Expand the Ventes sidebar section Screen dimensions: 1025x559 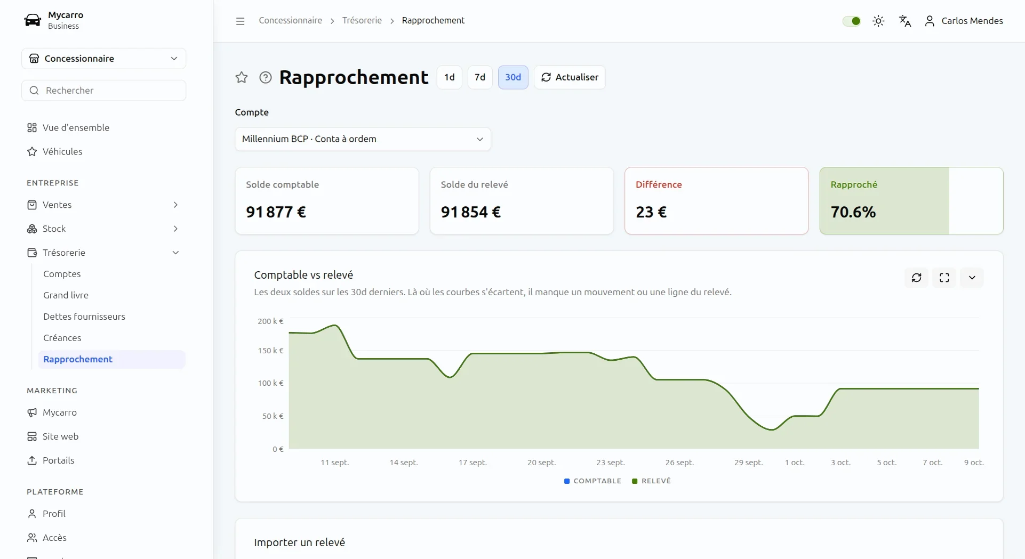[103, 205]
